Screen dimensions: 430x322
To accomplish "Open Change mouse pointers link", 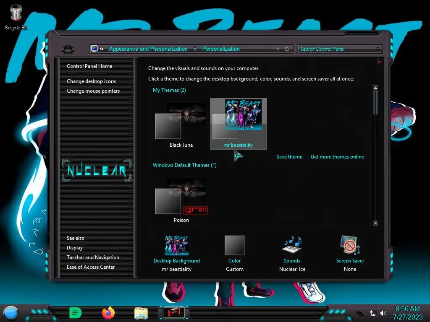I will pos(93,91).
